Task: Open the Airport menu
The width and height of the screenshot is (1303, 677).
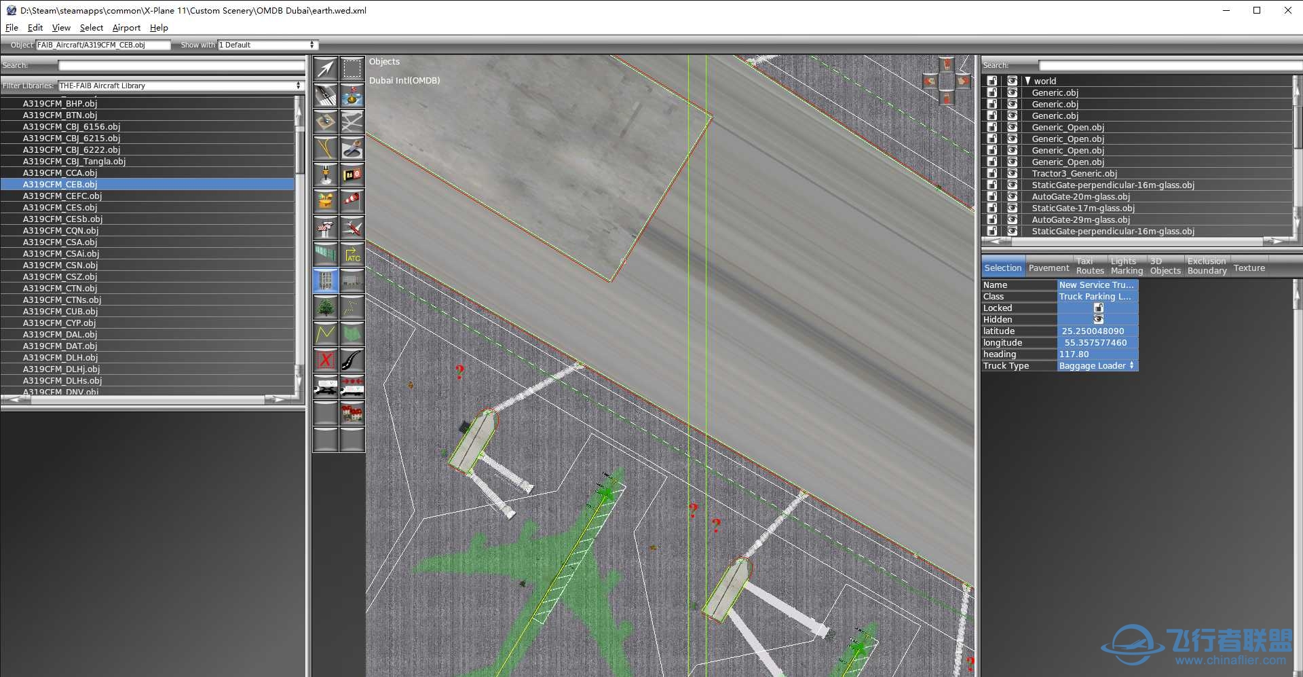Action: coord(126,28)
